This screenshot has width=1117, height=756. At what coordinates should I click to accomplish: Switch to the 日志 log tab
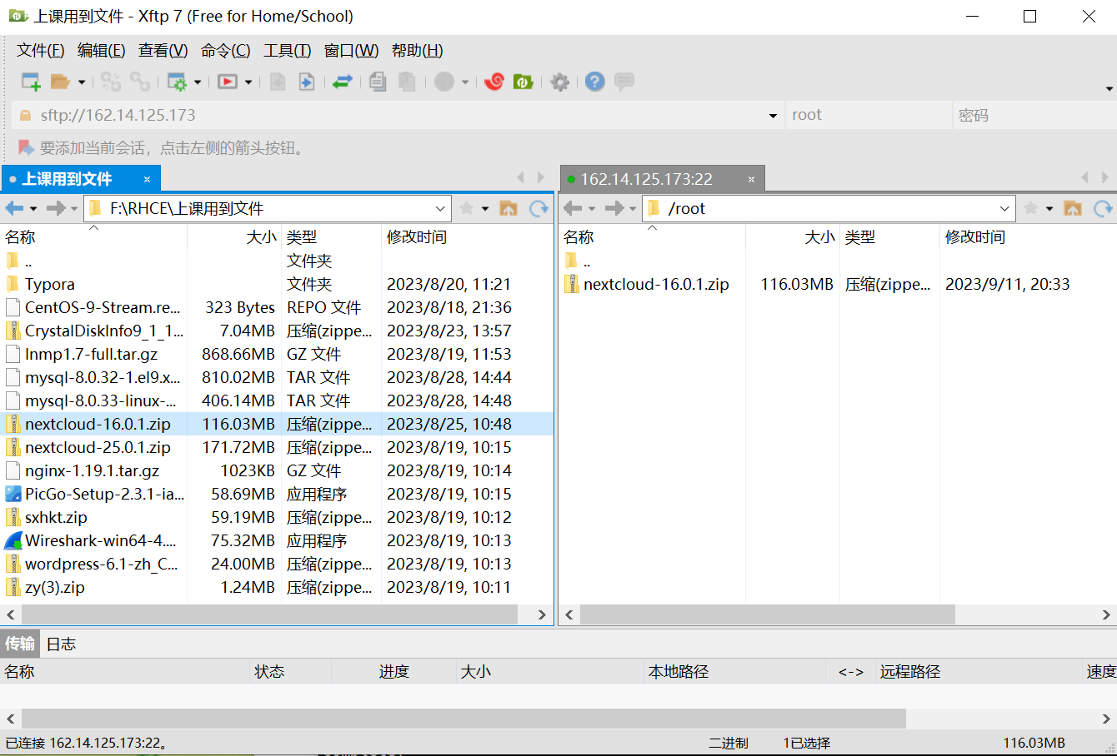(61, 644)
